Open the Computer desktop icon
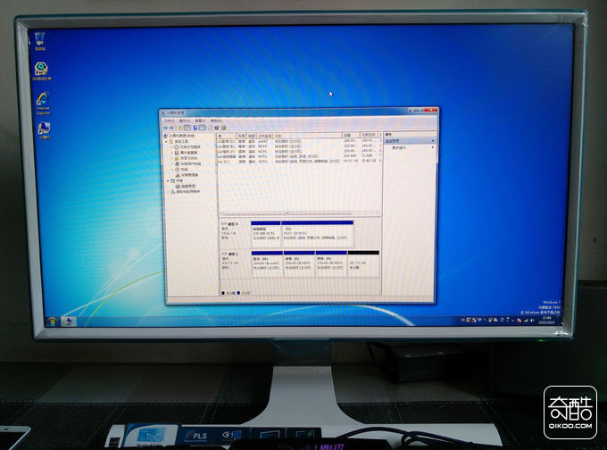This screenshot has width=607, height=450. point(44,130)
